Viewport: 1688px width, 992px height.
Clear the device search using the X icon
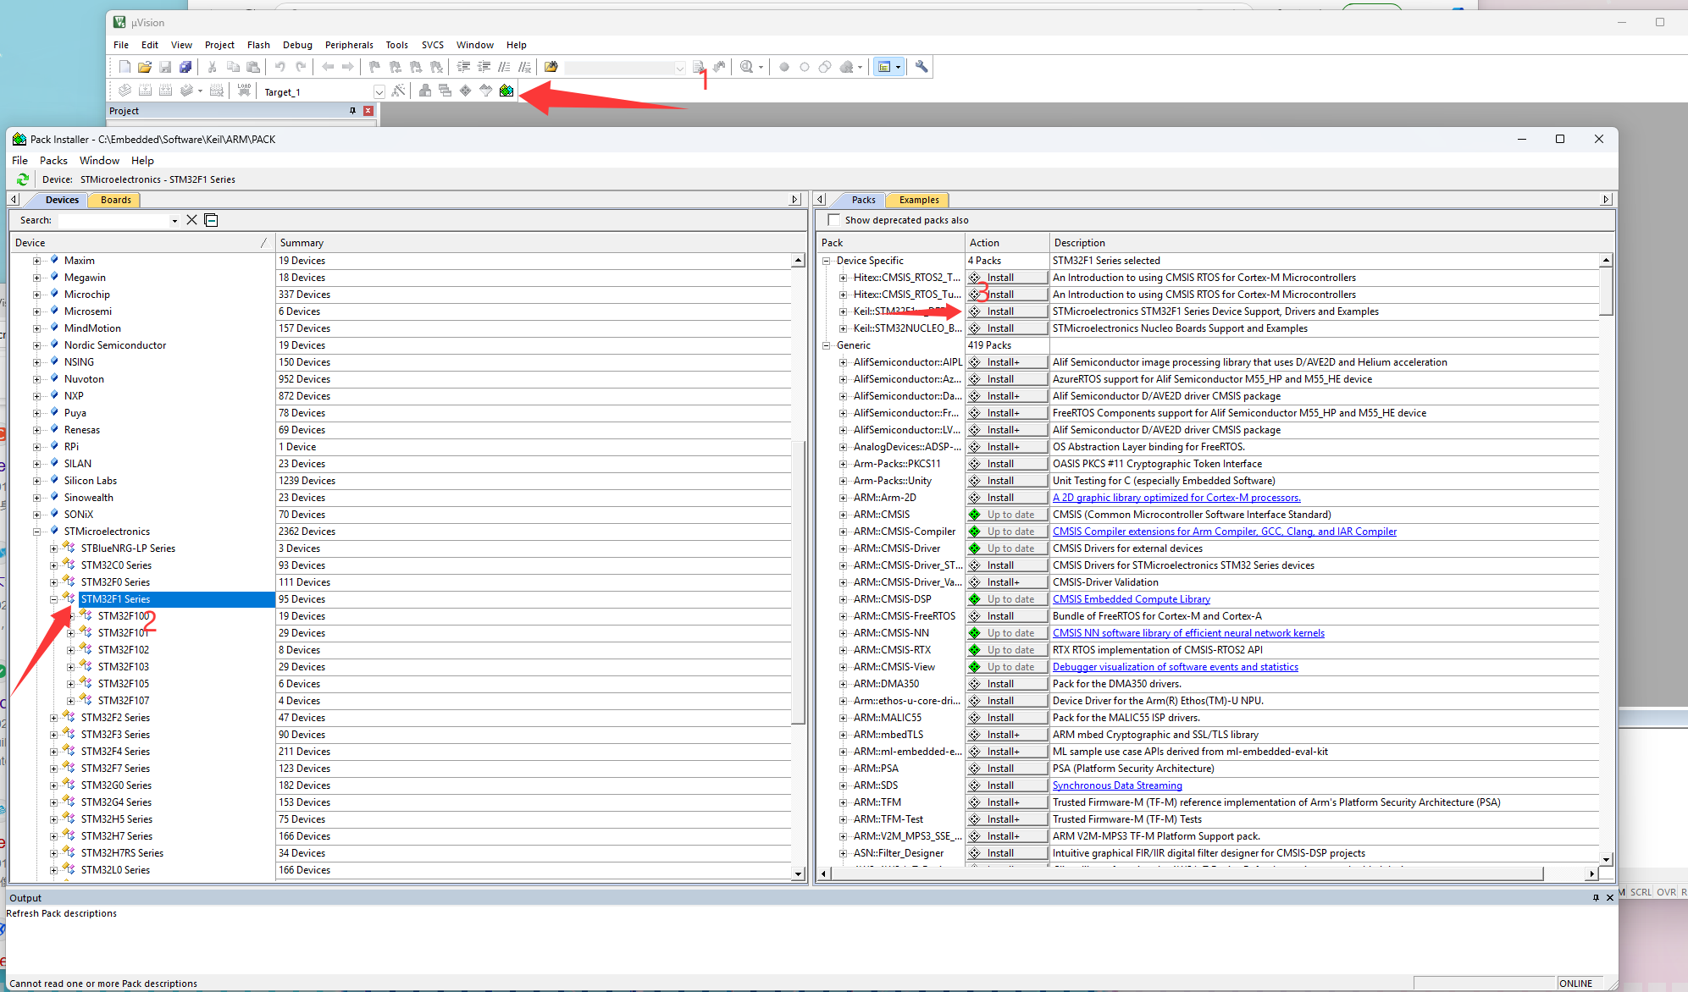click(x=191, y=220)
